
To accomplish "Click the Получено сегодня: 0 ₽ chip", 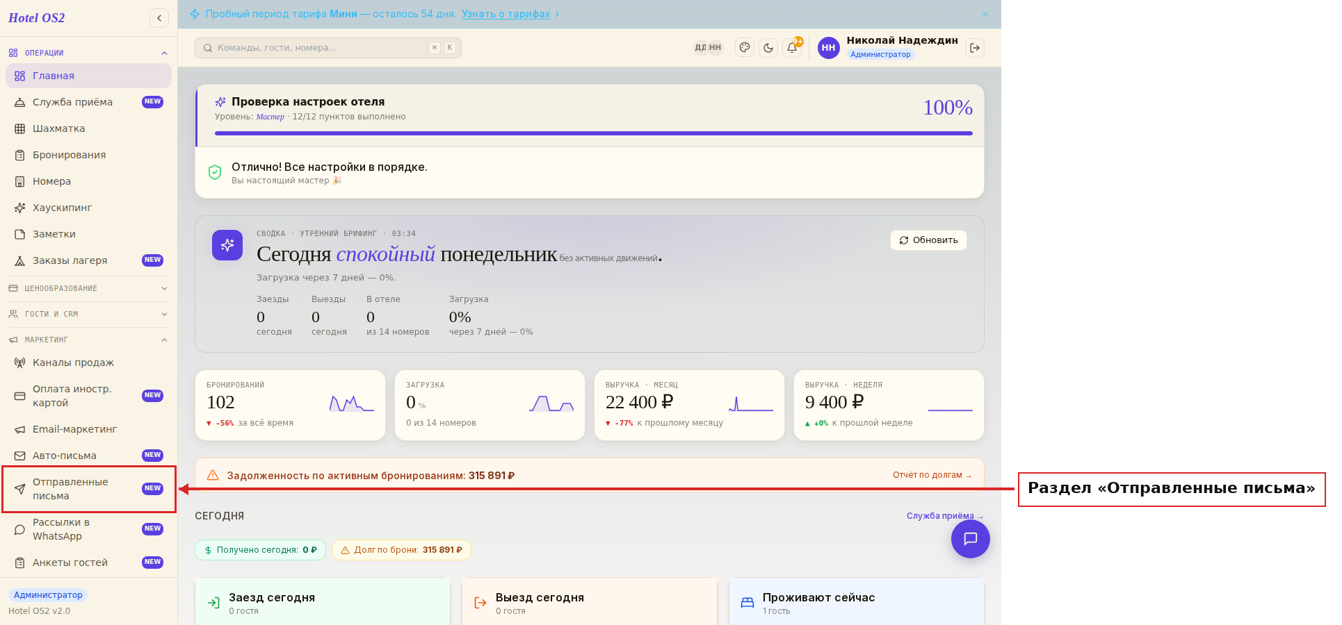I will 260,550.
